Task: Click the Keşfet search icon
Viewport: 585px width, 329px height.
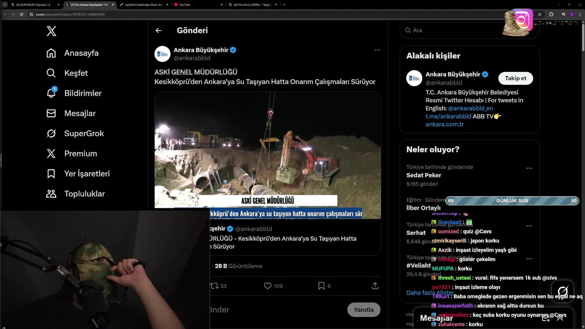Action: [x=51, y=73]
